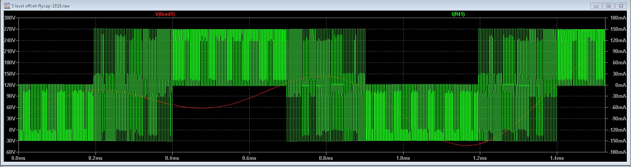Click the 210V left axis label
Screen dimensions: 631x167
[x=9, y=51]
